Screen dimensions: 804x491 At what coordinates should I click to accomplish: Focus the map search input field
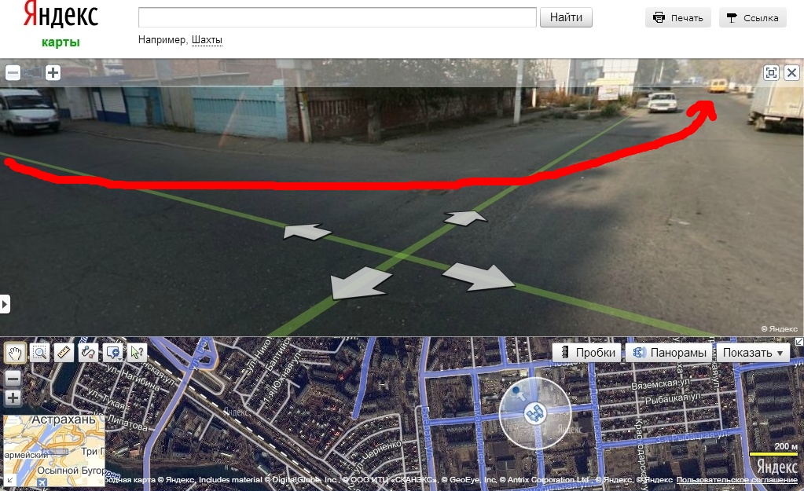click(337, 17)
